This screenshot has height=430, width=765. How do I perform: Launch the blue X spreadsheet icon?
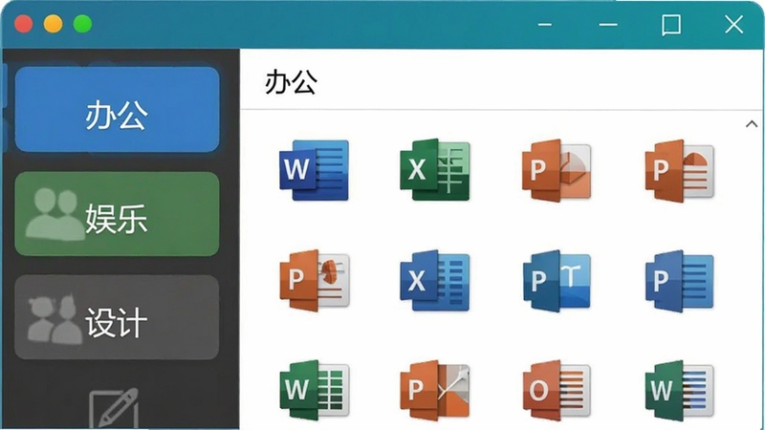pos(435,280)
